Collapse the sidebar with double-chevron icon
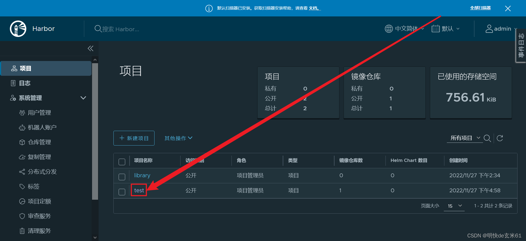The width and height of the screenshot is (526, 241). coord(90,48)
